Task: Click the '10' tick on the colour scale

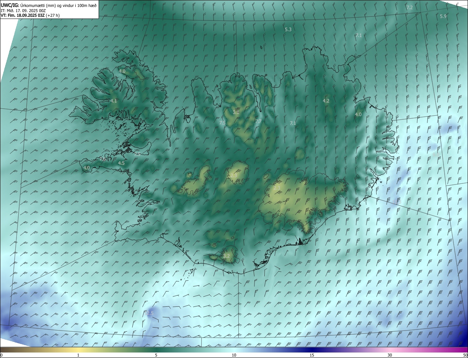Action: tap(234, 355)
